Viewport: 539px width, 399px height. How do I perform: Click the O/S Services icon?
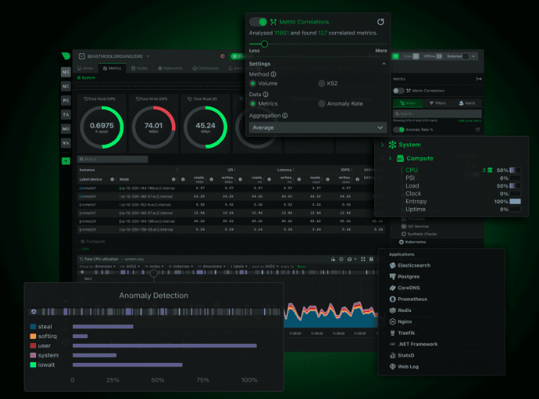[404, 226]
